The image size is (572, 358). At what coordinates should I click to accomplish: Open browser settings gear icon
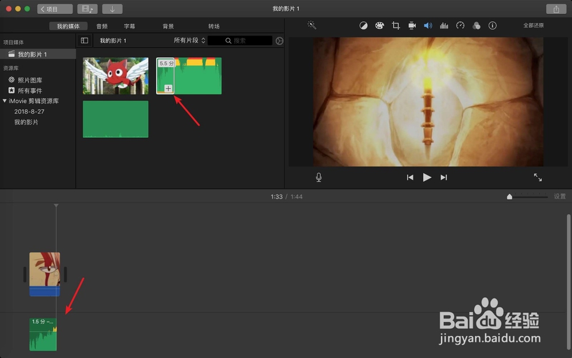(280, 41)
